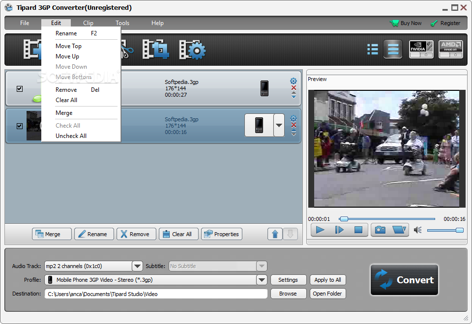Uncheck the first Softpedia.3gp file checkbox
This screenshot has width=472, height=324.
tap(20, 89)
